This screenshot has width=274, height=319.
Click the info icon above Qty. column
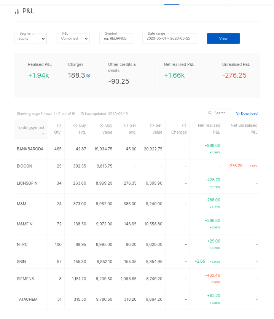[59, 125]
